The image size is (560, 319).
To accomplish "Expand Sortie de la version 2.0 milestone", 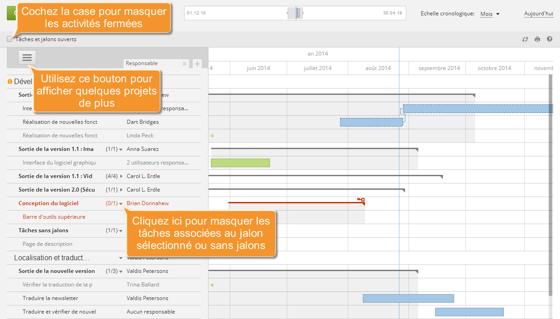I will point(121,190).
